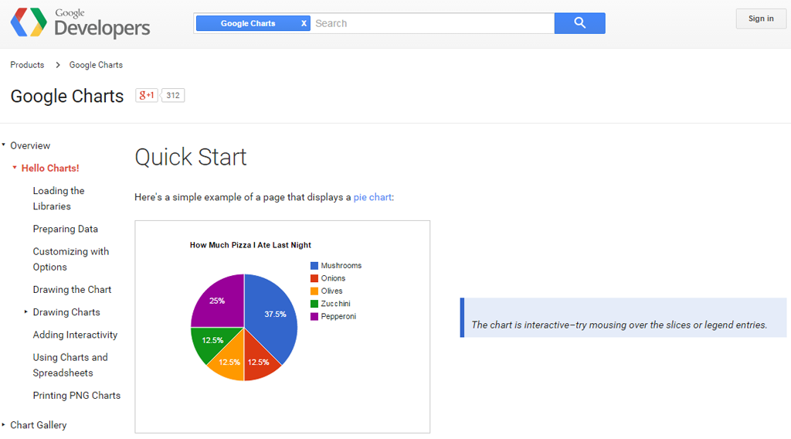Click the Zucchini legend label
The width and height of the screenshot is (791, 439).
[x=335, y=303]
